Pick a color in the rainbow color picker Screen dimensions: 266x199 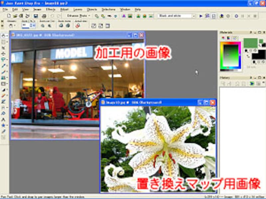coord(231,56)
